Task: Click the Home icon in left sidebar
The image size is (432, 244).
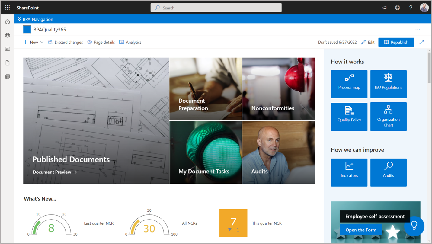Action: click(x=8, y=21)
